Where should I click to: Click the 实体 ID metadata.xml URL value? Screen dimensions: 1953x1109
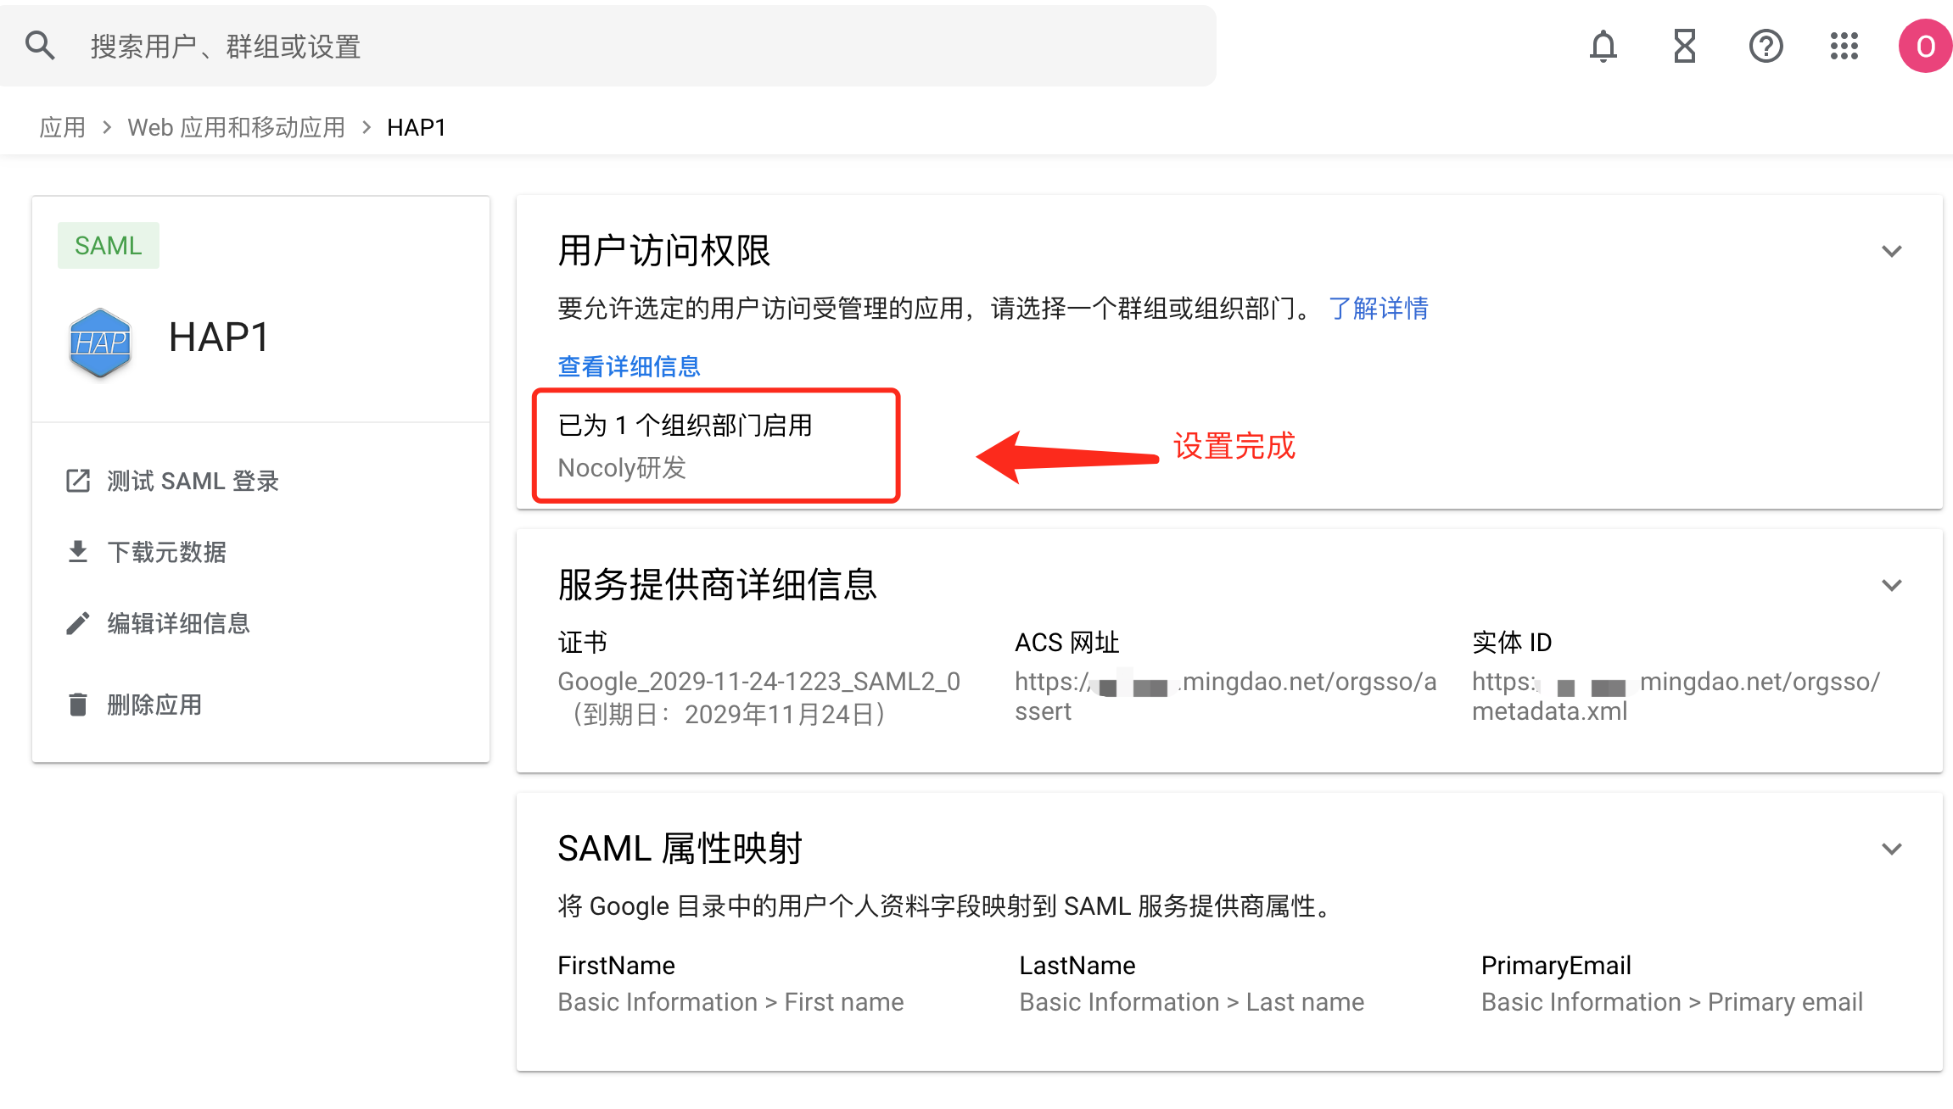pos(1676,696)
